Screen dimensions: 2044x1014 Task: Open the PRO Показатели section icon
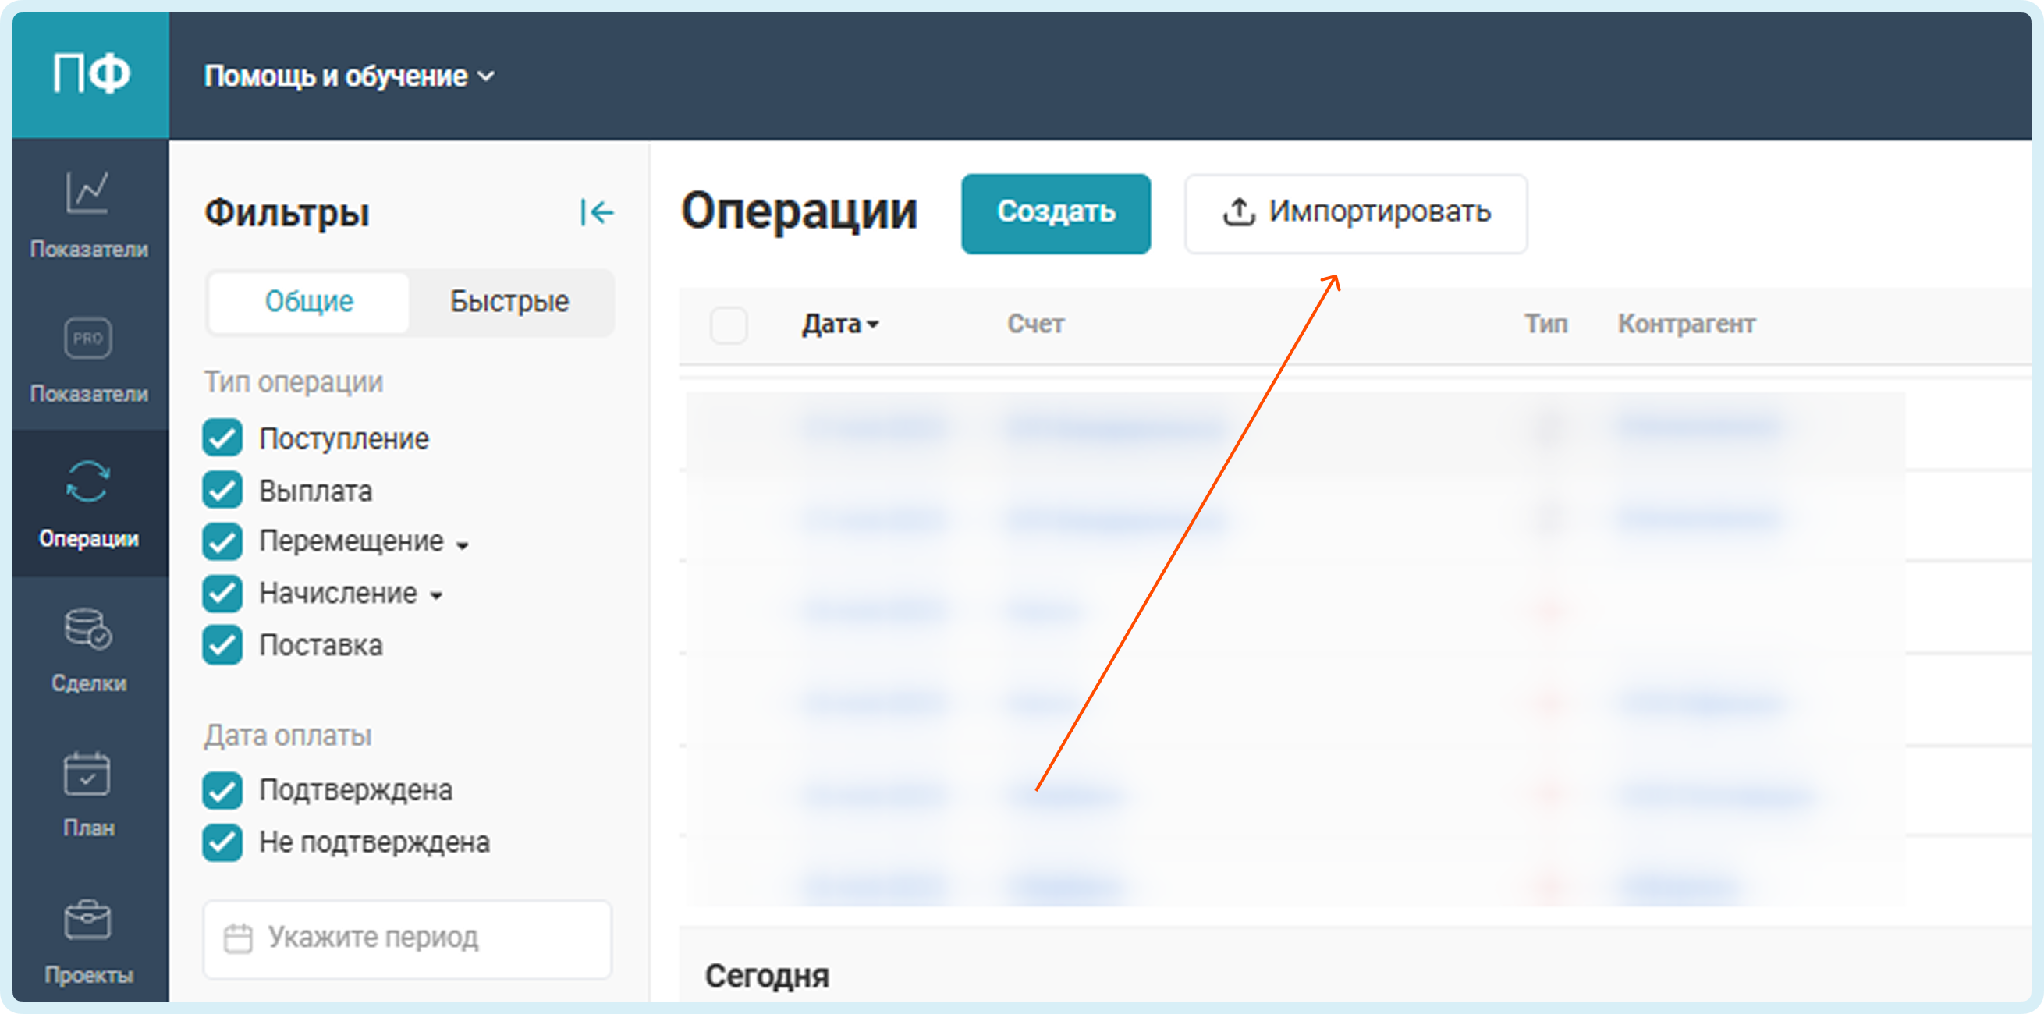[x=87, y=339]
